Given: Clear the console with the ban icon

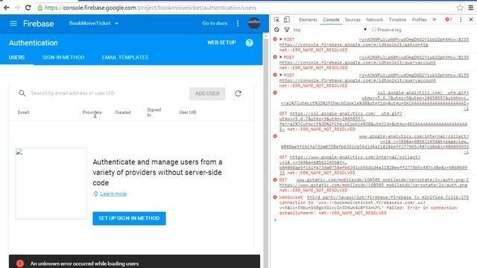Looking at the screenshot, I should pyautogui.click(x=277, y=30).
